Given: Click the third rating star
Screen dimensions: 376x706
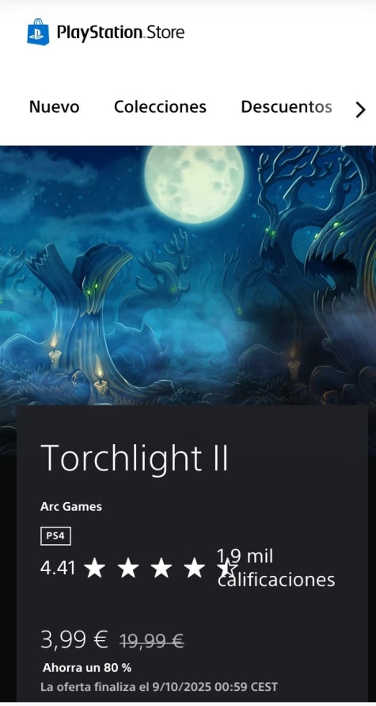Looking at the screenshot, I should click(x=161, y=569).
